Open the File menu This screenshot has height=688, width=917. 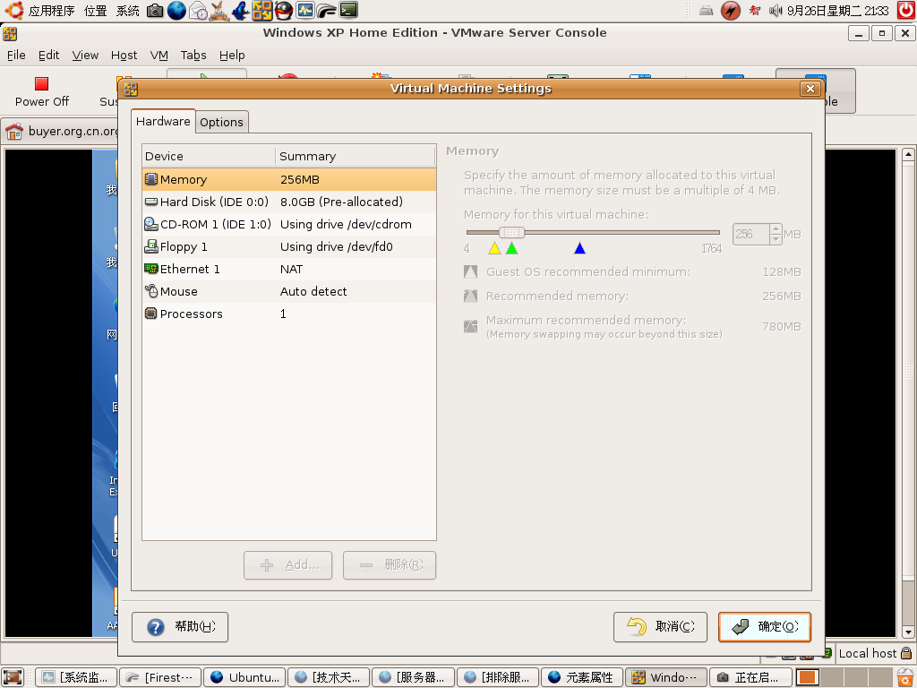[x=16, y=55]
